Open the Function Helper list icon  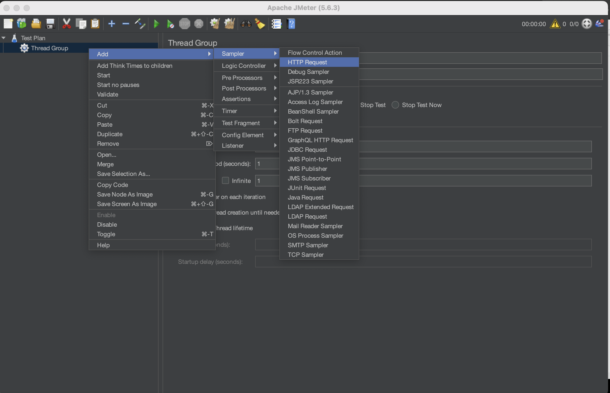click(x=277, y=24)
